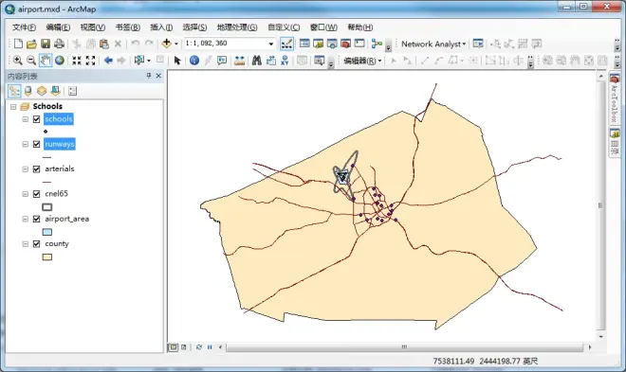Click the Full Extent globe icon
The height and width of the screenshot is (372, 626).
60,61
